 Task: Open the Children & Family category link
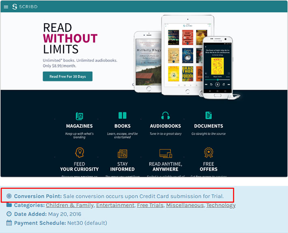point(70,205)
